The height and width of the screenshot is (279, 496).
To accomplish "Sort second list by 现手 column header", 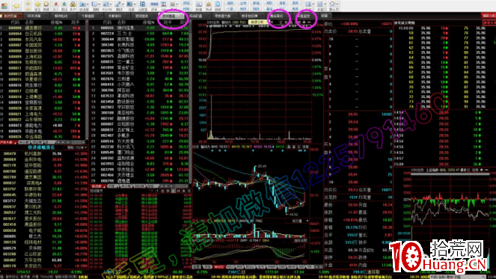I will pos(168,22).
